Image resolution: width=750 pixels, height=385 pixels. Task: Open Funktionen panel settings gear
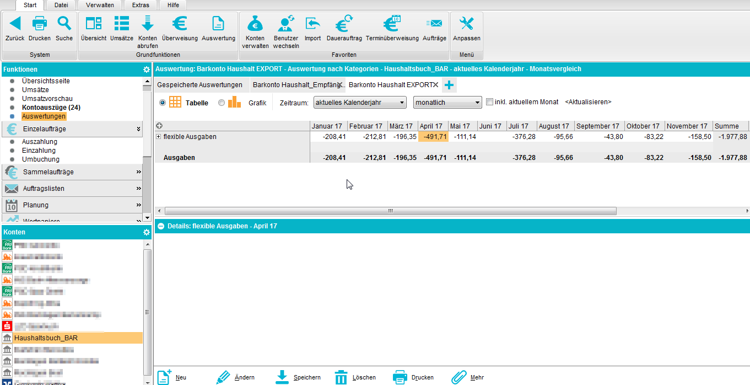click(x=147, y=69)
